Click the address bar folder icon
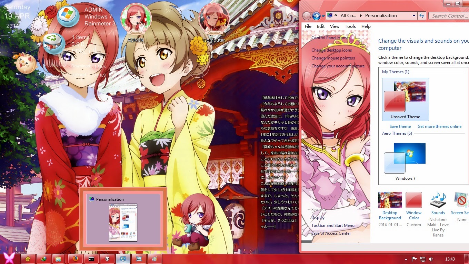Screen dimensions: 469x264 (x=329, y=15)
